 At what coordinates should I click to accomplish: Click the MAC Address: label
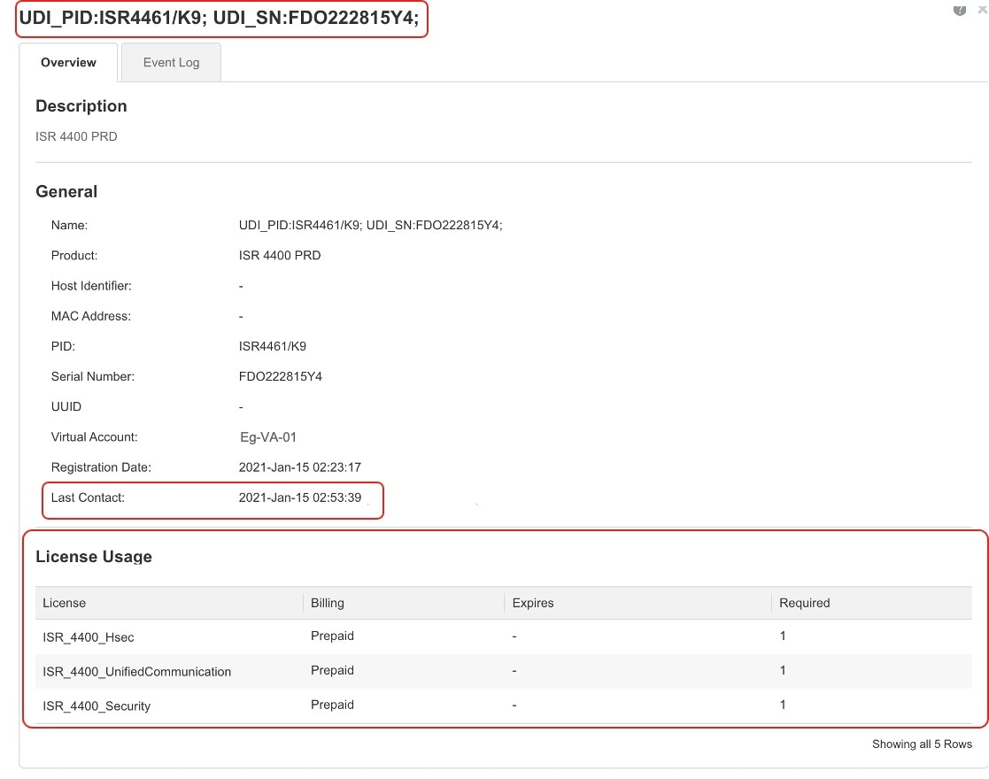coord(91,316)
